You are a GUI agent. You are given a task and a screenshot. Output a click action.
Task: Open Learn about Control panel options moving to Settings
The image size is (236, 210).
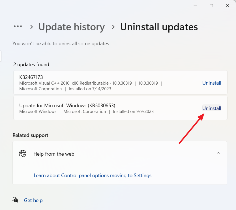(93, 175)
